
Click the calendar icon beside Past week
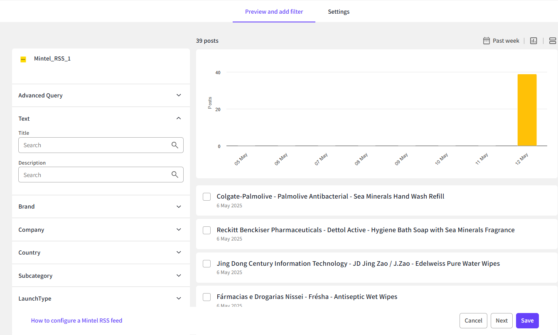487,41
